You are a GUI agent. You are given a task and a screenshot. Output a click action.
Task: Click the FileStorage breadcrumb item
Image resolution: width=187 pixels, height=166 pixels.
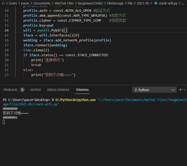click(115, 3)
